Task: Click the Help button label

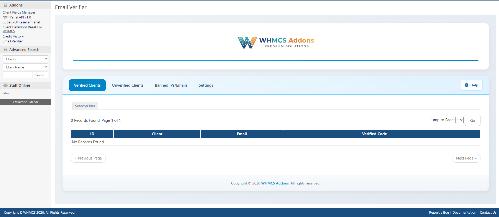Action: coord(474,85)
